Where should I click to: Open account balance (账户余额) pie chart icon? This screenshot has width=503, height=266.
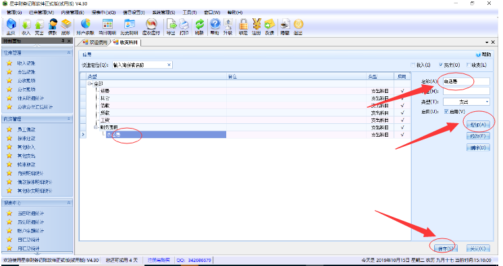(x=85, y=26)
